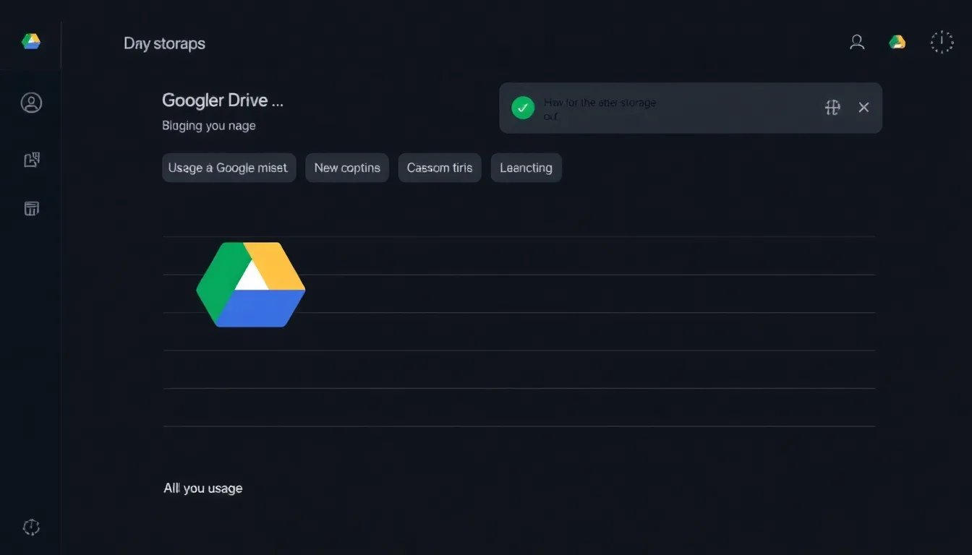972x555 pixels.
Task: Click the grid icon in the notification banner
Action: (x=832, y=108)
